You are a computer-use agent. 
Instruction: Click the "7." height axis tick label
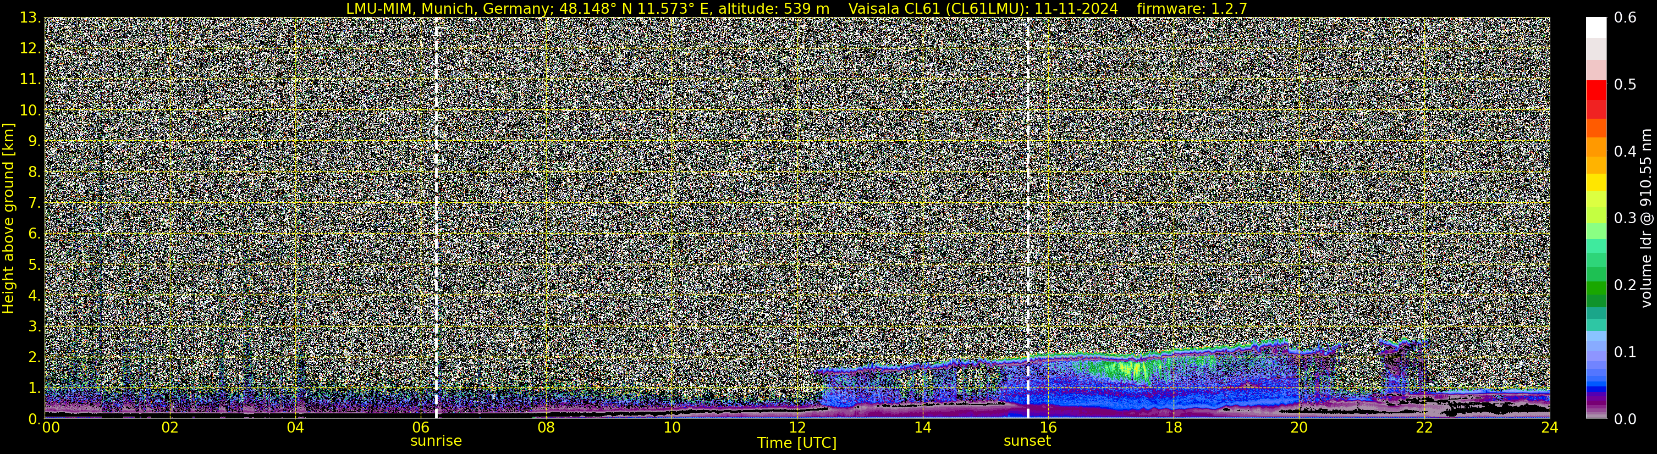34,203
